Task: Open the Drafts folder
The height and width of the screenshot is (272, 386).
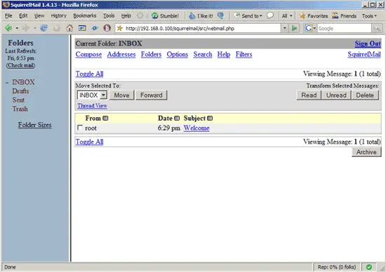Action: pos(20,91)
